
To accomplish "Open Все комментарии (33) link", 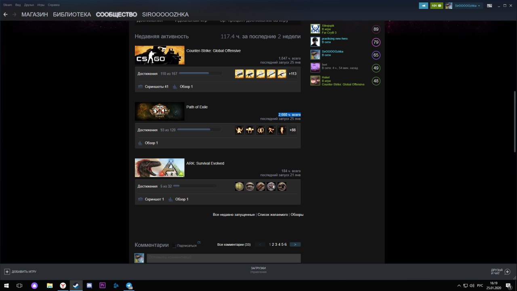I will point(234,245).
